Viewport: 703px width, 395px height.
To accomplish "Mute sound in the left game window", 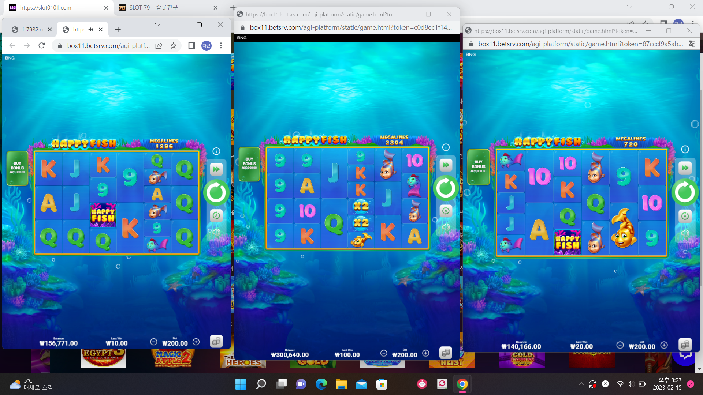I will pos(216,232).
